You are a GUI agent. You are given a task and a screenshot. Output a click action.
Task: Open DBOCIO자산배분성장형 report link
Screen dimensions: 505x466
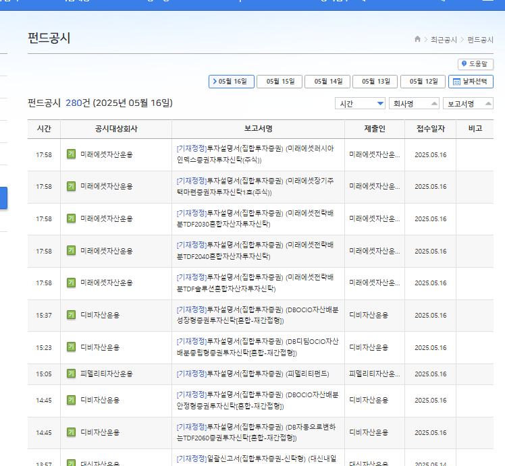tap(257, 315)
